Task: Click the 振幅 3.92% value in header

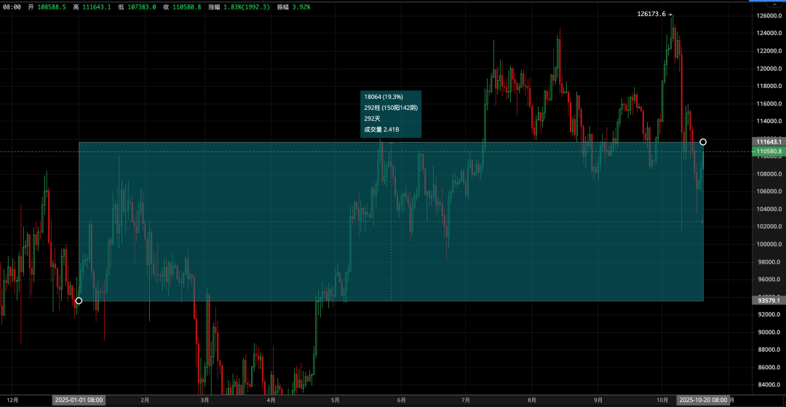Action: point(293,7)
